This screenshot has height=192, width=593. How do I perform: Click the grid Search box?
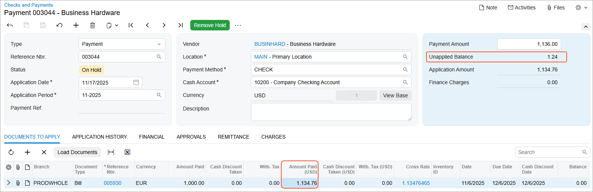click(552, 152)
